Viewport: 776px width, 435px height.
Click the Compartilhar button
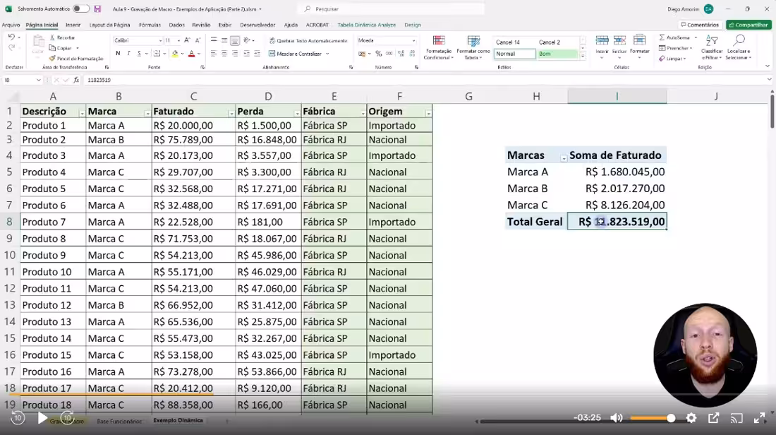point(748,25)
